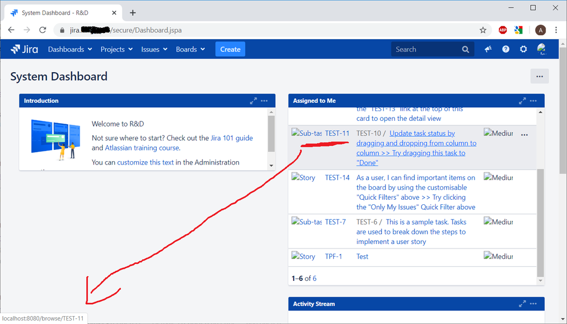
Task: Click the Create button
Action: pyautogui.click(x=230, y=49)
